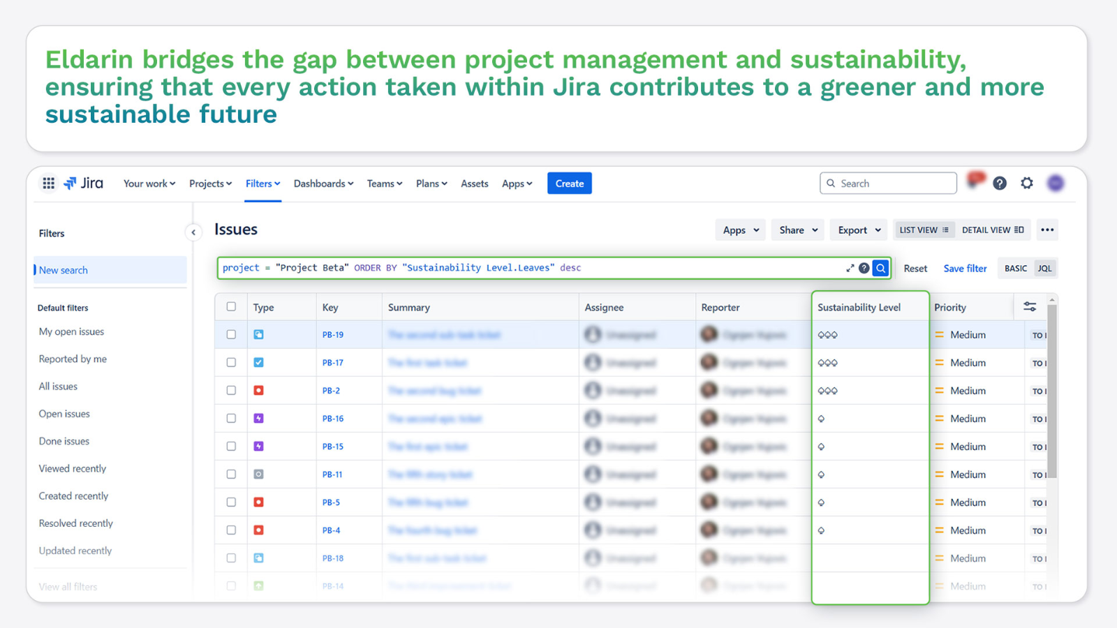Screen dimensions: 1117x628
Task: Open column configuration settings icon
Action: coord(1030,307)
